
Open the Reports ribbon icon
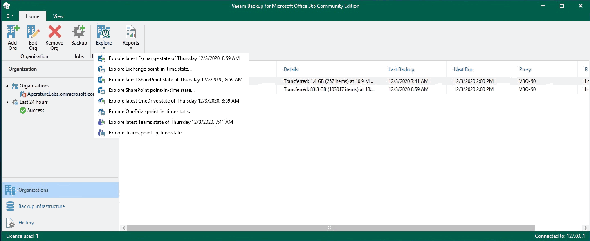pos(131,32)
